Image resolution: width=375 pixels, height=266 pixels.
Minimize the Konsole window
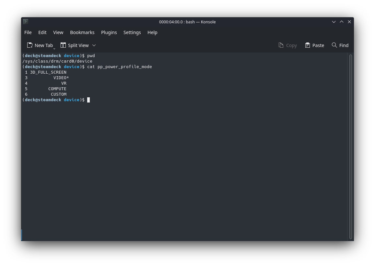[x=334, y=22]
